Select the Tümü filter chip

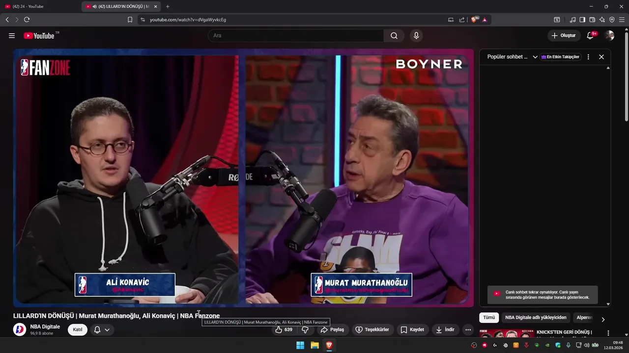point(489,318)
